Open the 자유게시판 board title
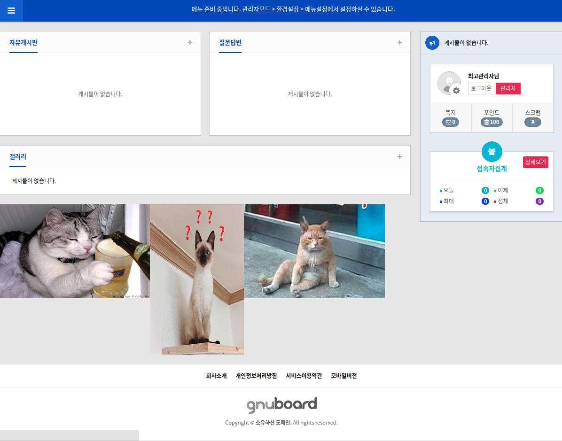Viewport: 562px width, 441px height. point(23,43)
